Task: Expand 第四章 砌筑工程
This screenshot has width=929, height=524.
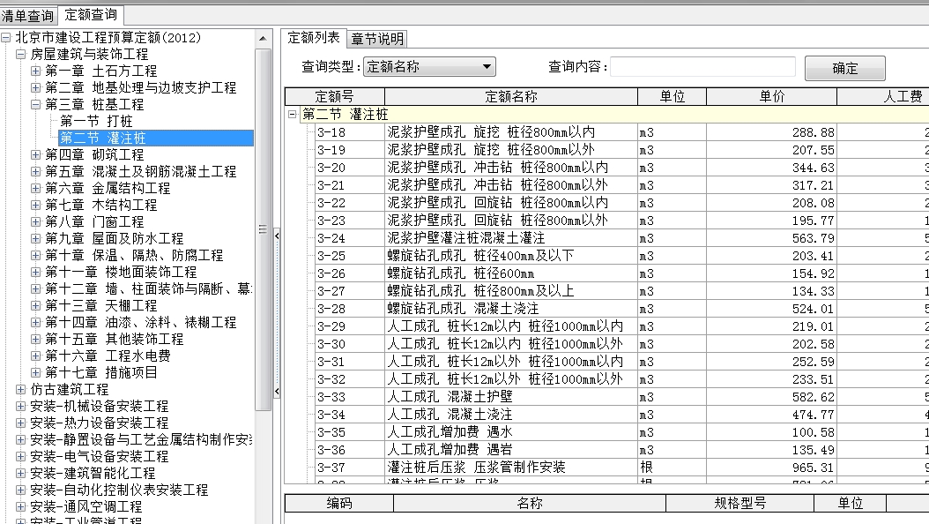Action: (35, 154)
